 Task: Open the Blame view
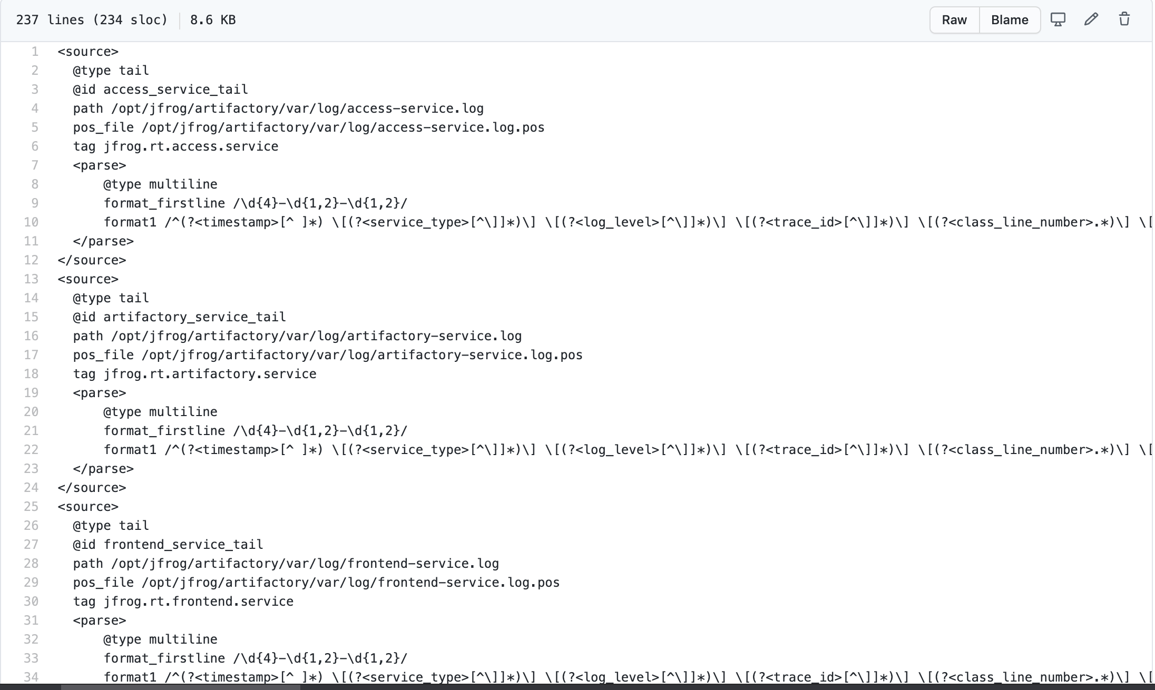(1010, 20)
